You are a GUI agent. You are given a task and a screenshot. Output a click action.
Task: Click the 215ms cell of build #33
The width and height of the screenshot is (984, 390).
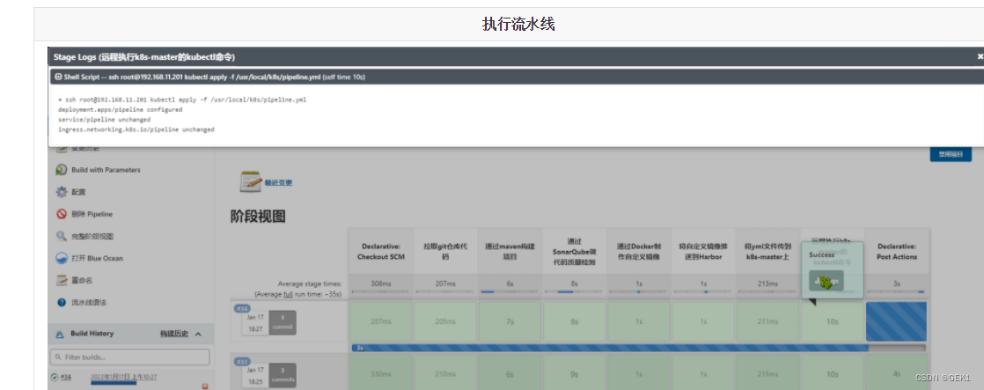[x=767, y=373]
